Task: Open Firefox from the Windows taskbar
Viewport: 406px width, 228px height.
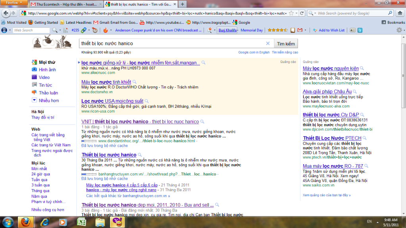Action: click(26, 222)
